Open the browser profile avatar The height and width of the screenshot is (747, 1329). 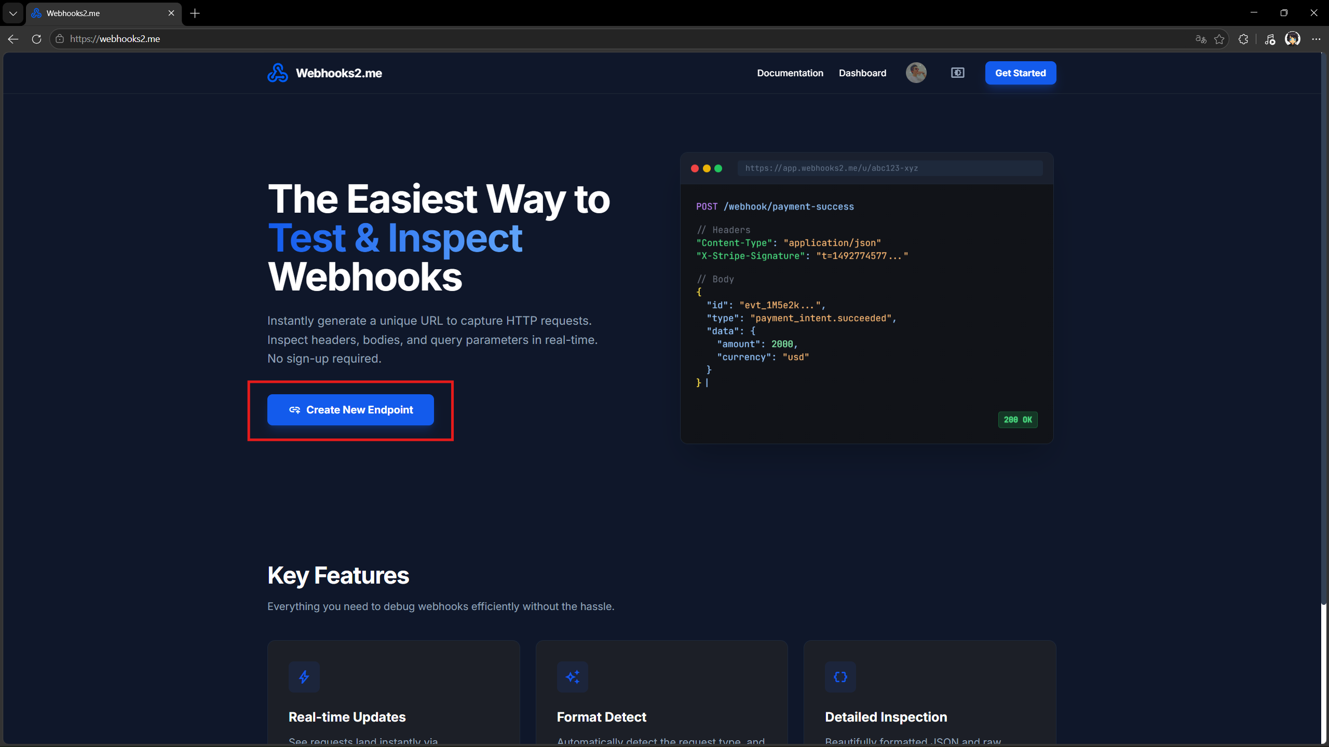pos(1293,39)
